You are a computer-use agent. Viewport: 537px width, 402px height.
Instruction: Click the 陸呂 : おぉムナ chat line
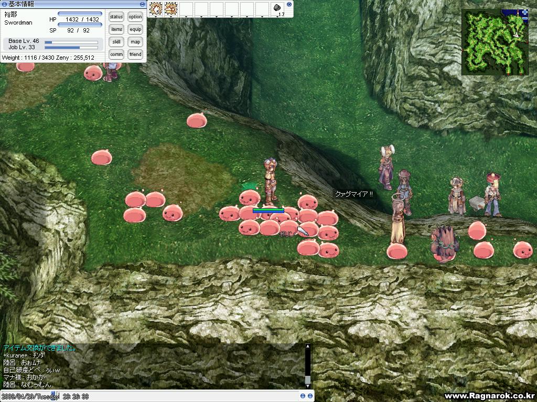tap(22, 363)
